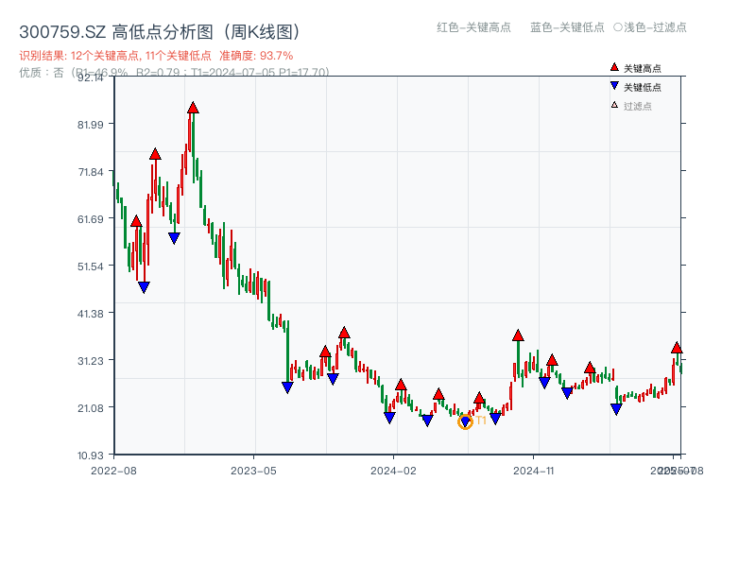756x567 pixels.
Task: Select the red key-high marker above the 2024-11 rally
Action: coord(518,335)
